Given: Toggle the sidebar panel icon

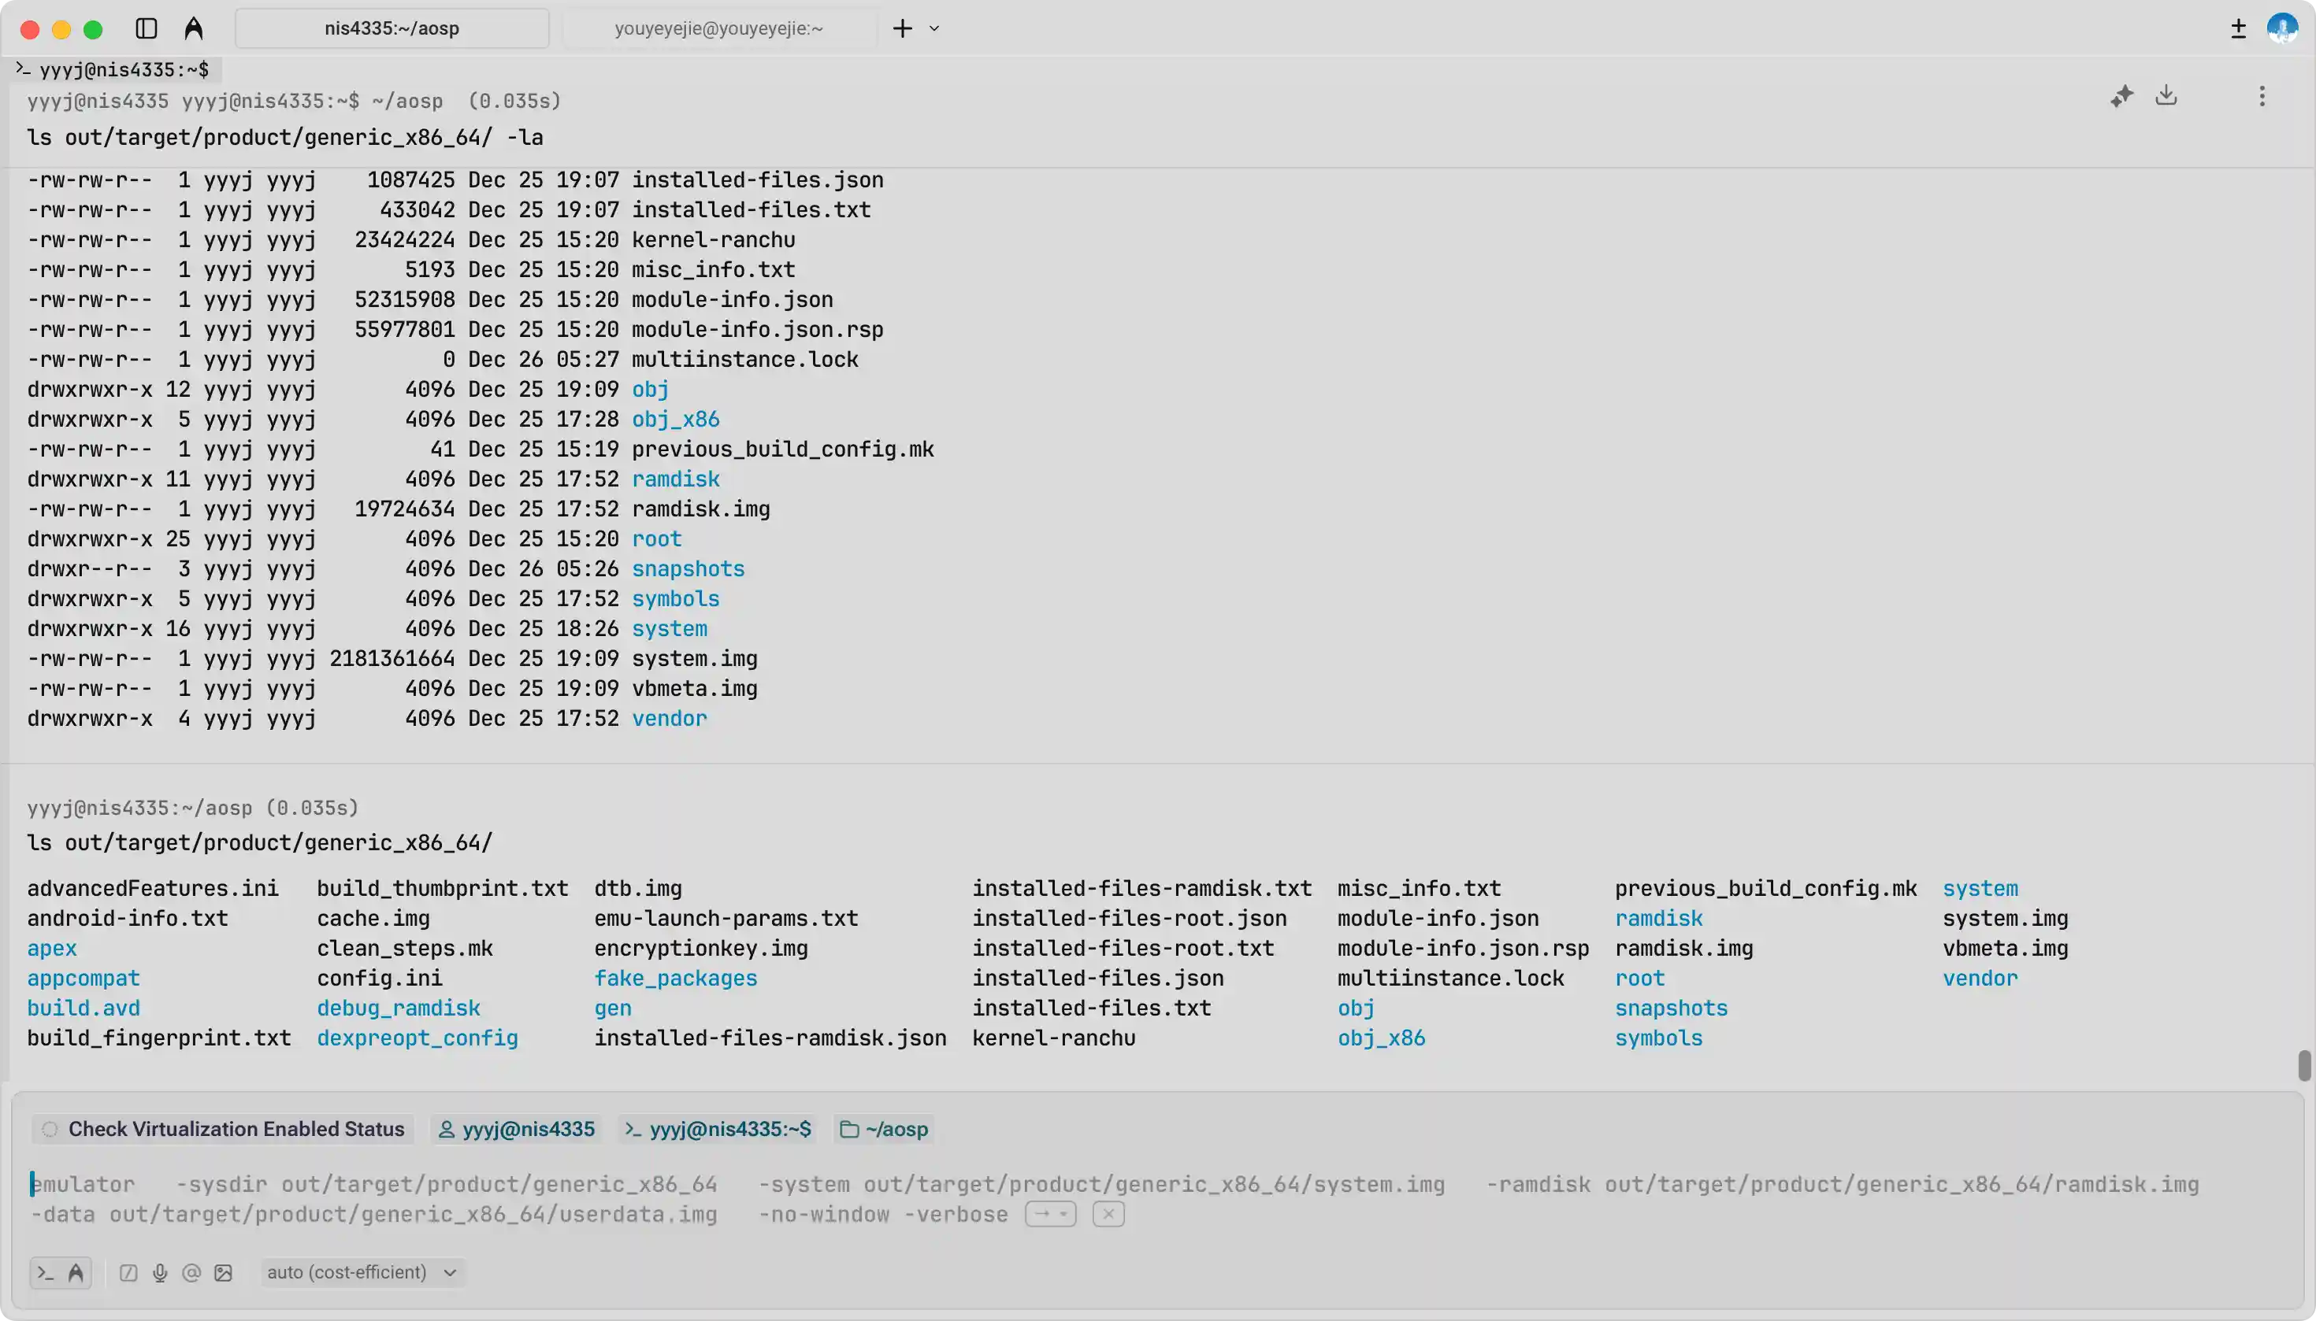Looking at the screenshot, I should (x=147, y=28).
